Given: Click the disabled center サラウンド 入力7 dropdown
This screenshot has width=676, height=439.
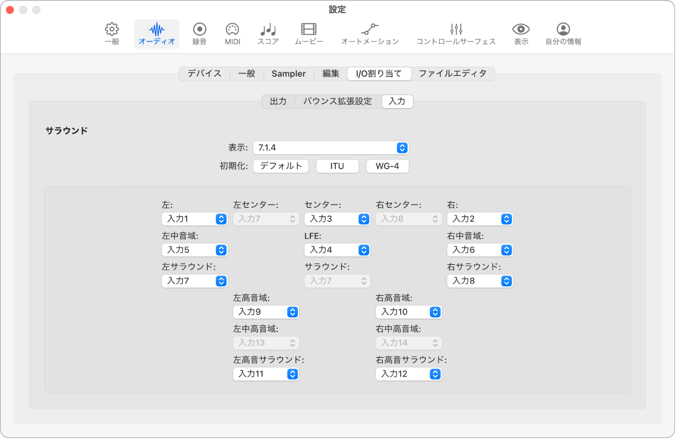Looking at the screenshot, I should point(337,281).
